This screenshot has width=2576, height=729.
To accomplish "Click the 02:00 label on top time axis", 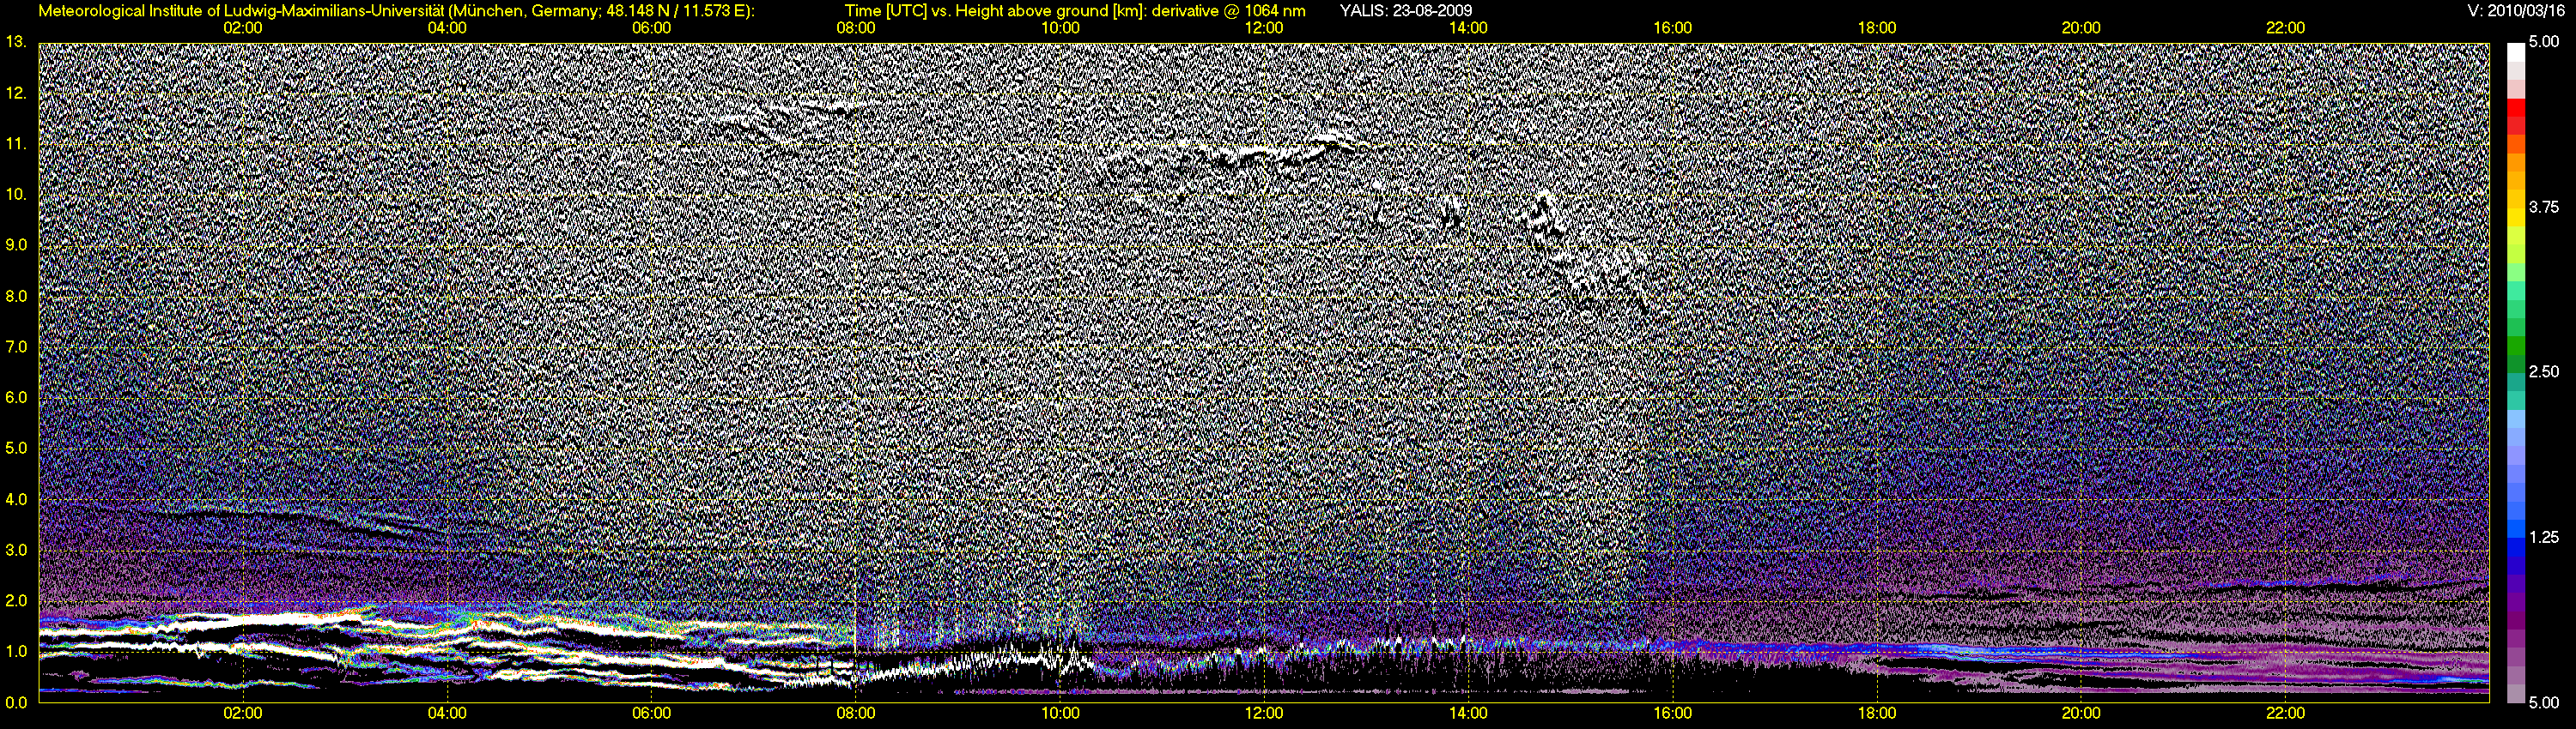I will [243, 28].
